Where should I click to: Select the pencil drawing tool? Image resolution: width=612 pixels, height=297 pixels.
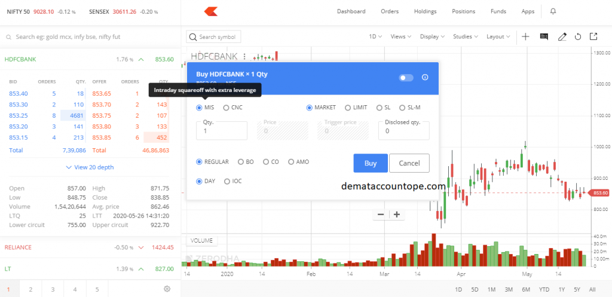[562, 36]
